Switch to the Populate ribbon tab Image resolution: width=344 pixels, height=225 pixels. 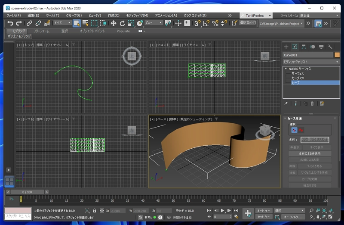tap(123, 31)
